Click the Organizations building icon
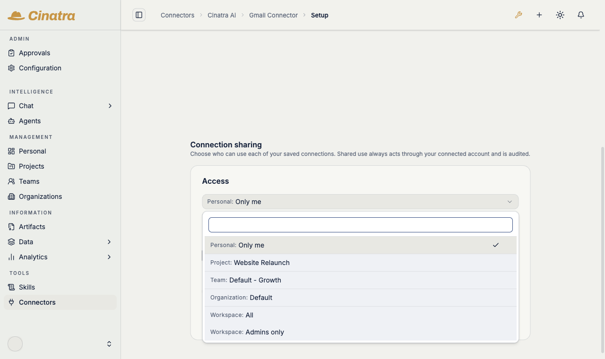This screenshot has width=605, height=359. [x=11, y=197]
